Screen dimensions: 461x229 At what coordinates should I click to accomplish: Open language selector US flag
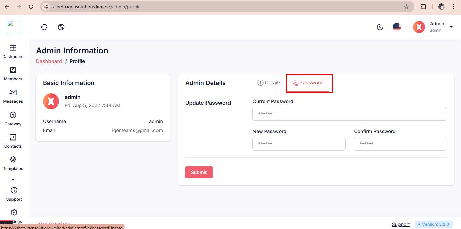[x=397, y=27]
